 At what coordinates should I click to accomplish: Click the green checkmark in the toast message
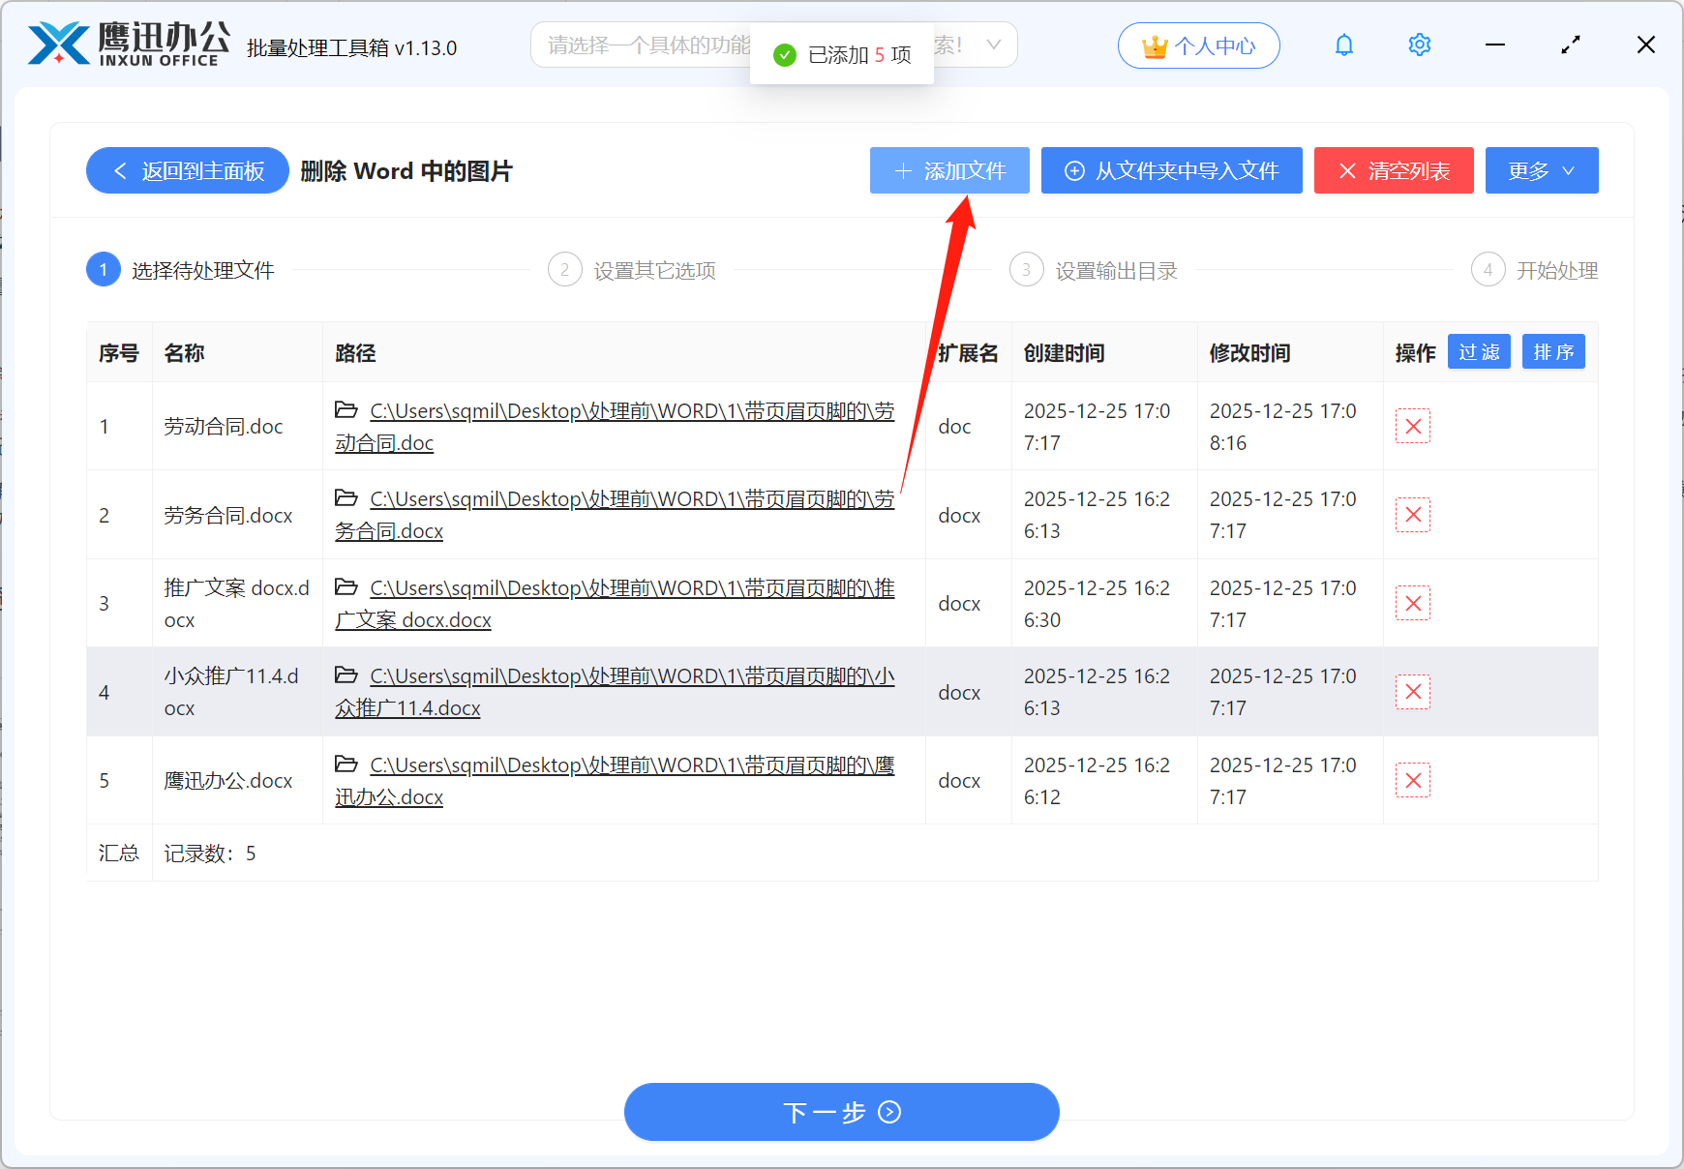click(x=783, y=55)
